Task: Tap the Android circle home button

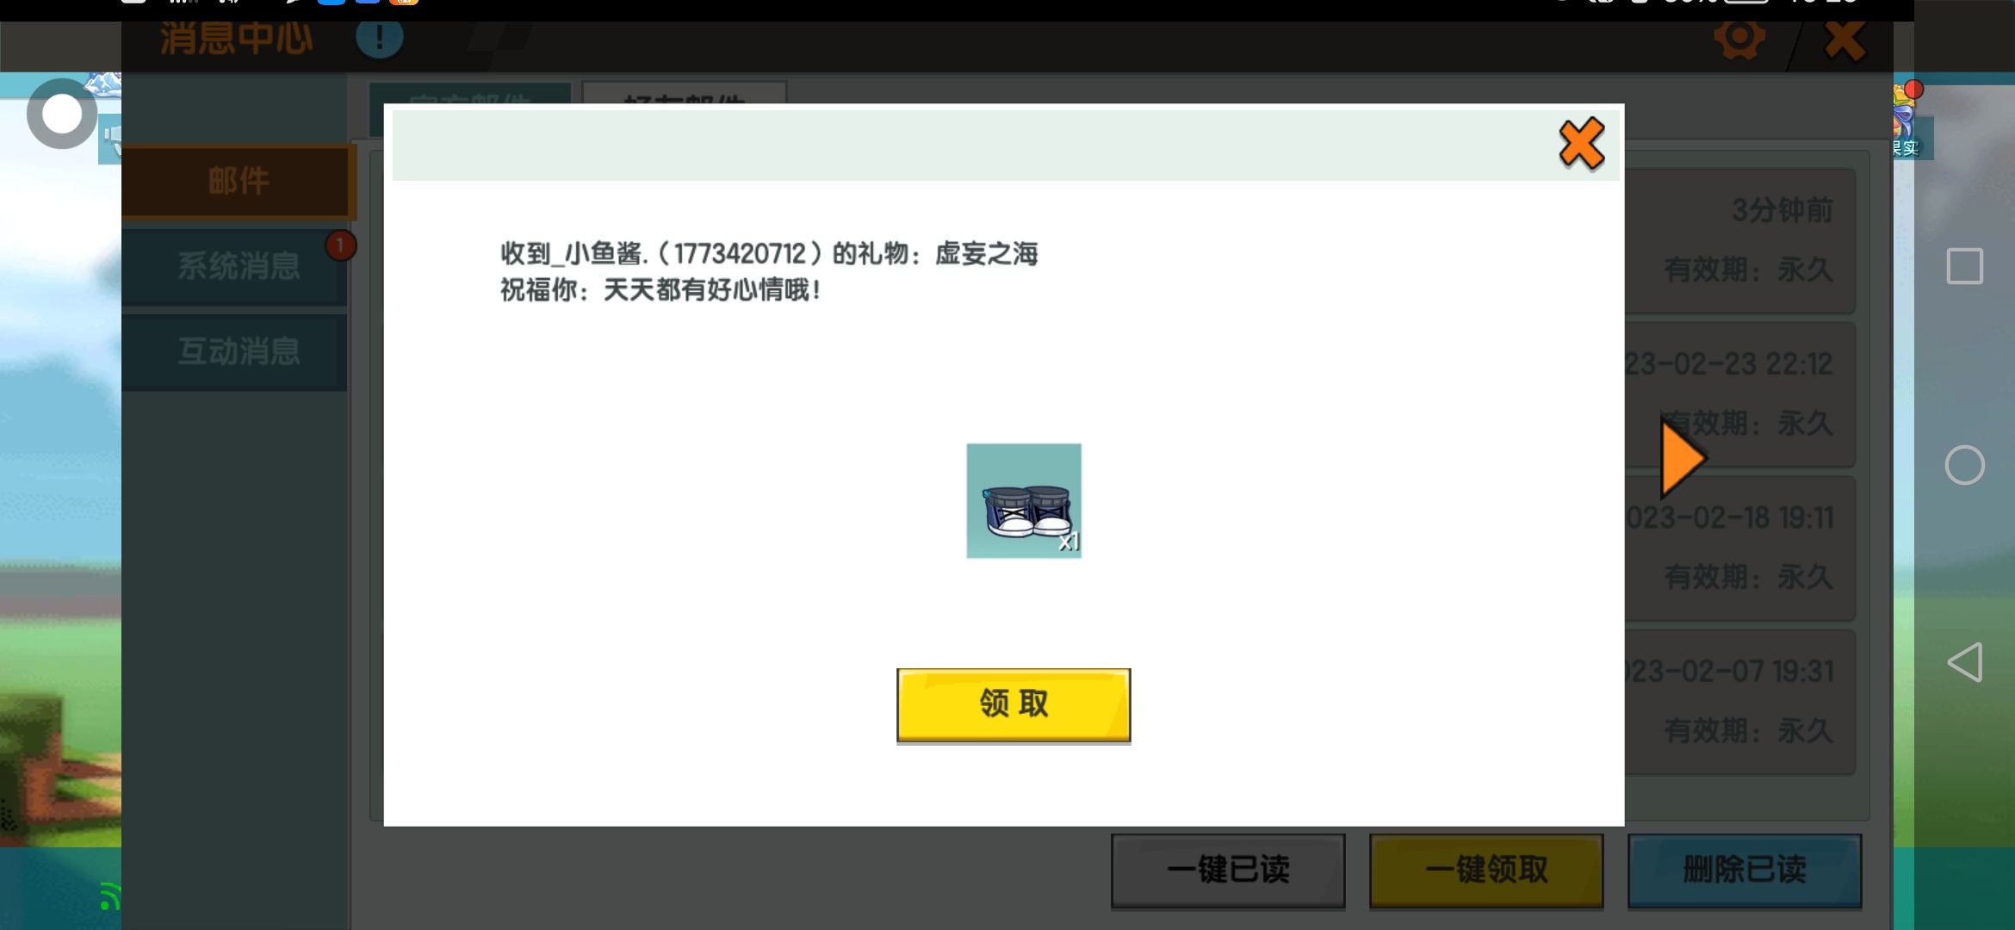Action: tap(1964, 466)
